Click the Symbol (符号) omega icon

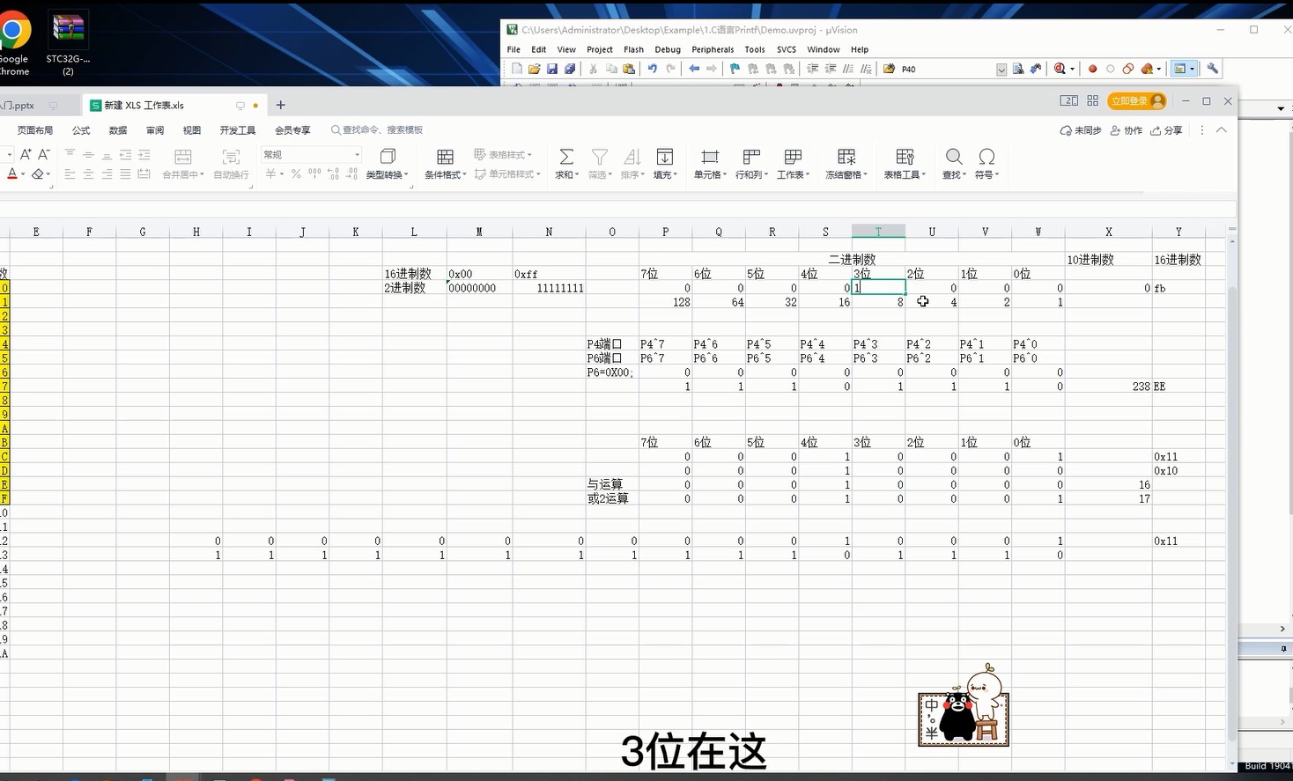986,157
